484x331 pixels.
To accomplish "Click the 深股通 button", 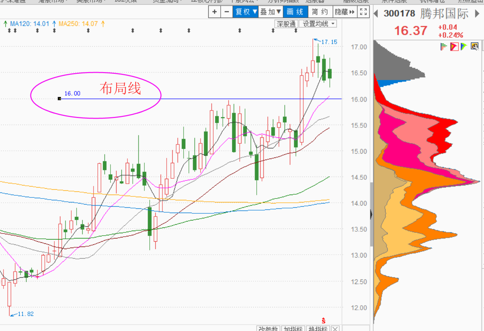I will (x=286, y=24).
